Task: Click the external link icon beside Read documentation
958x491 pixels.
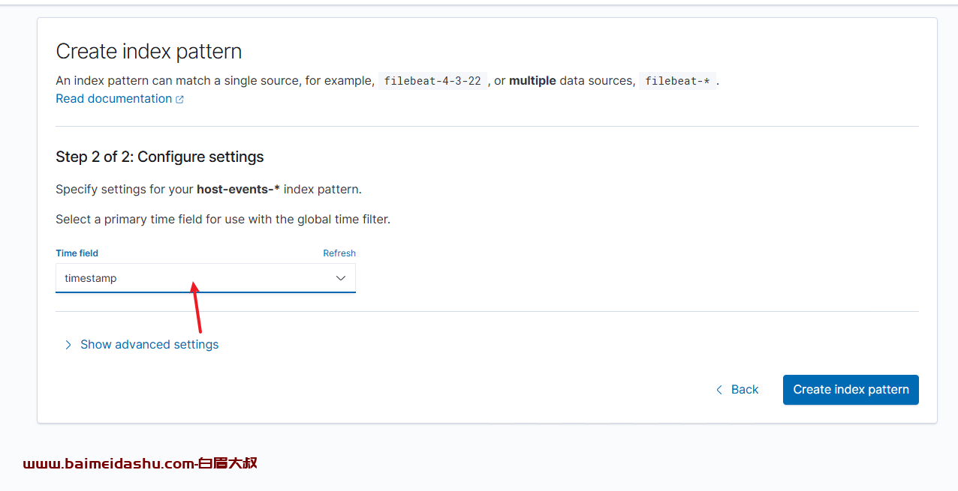Action: (x=179, y=99)
